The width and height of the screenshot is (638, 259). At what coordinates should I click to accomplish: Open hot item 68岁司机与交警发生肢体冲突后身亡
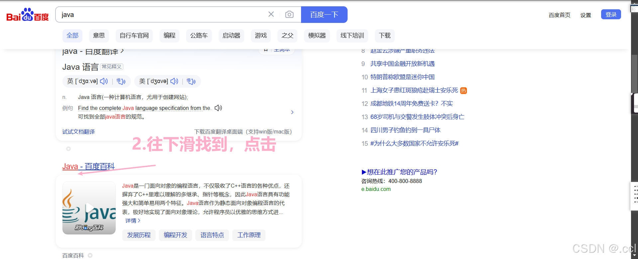[x=417, y=117]
